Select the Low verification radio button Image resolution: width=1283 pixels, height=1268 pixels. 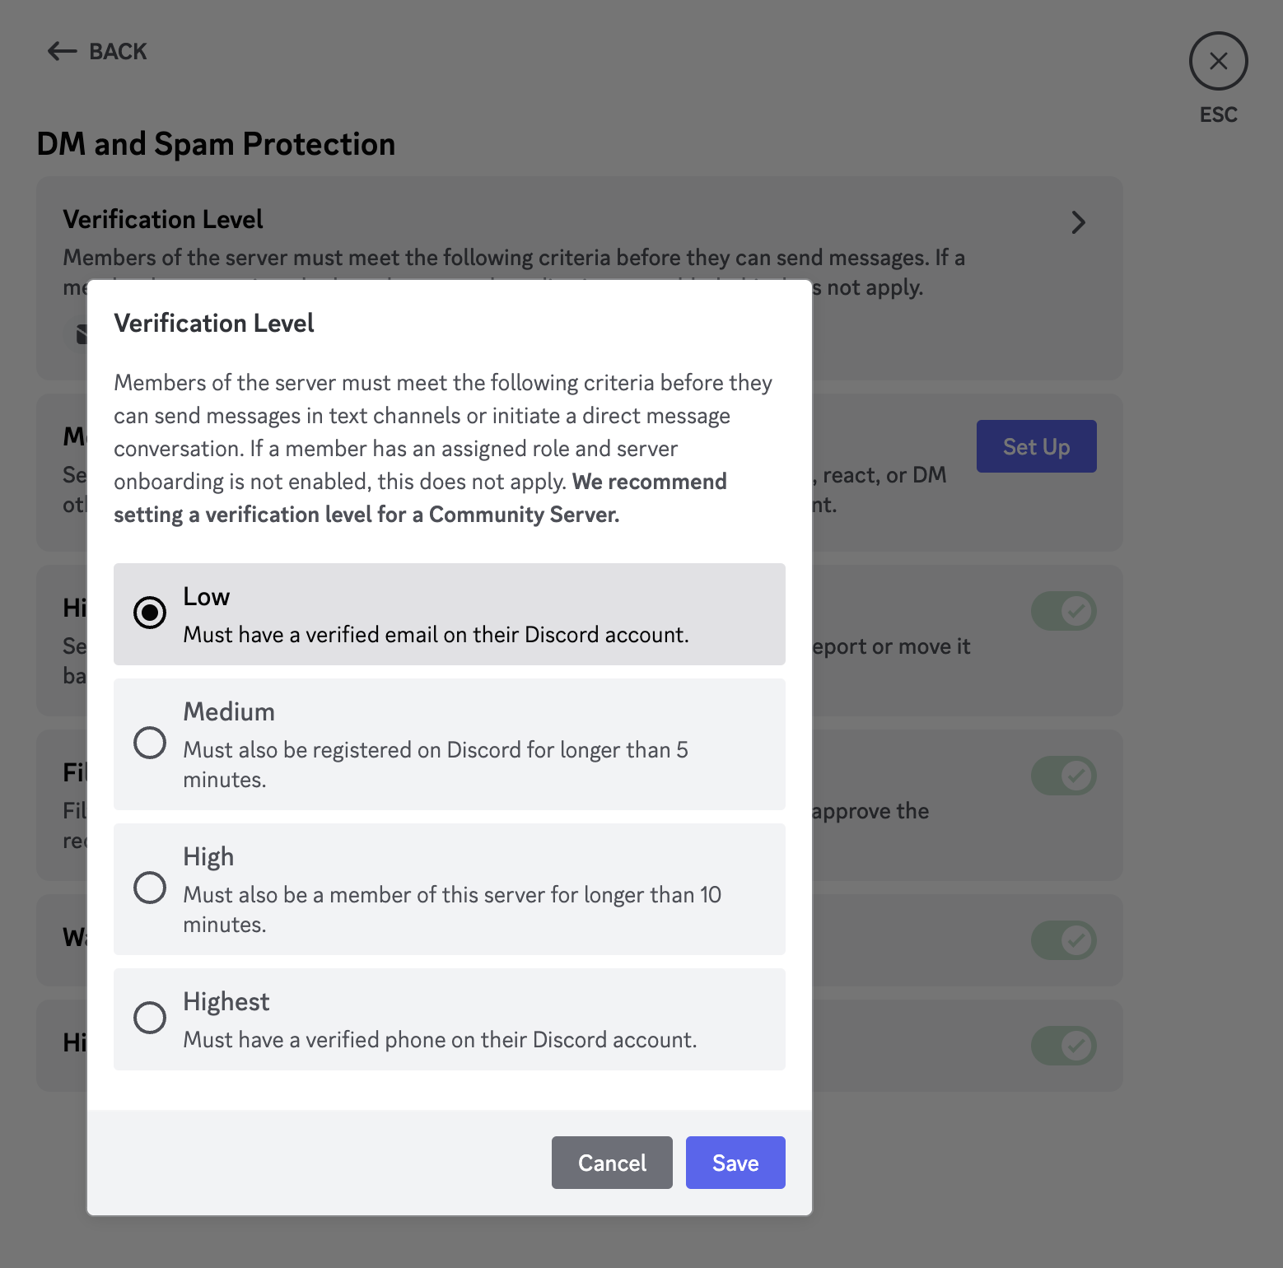click(x=150, y=613)
